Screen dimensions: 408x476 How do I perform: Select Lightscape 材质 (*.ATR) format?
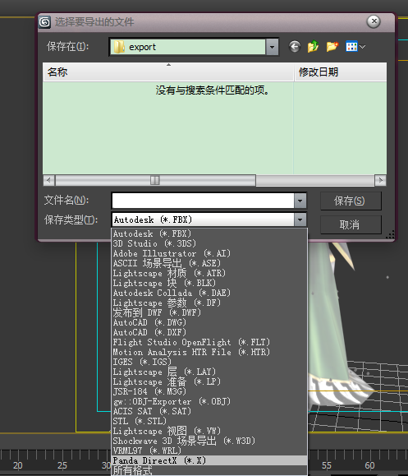coord(209,273)
